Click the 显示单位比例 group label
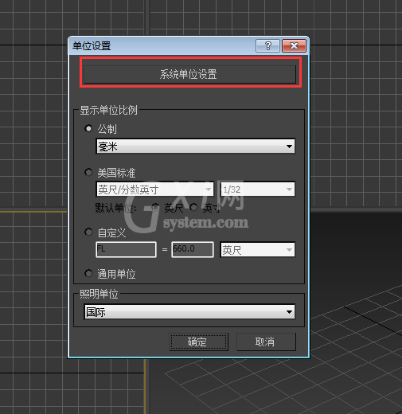The width and height of the screenshot is (402, 414). pyautogui.click(x=108, y=110)
